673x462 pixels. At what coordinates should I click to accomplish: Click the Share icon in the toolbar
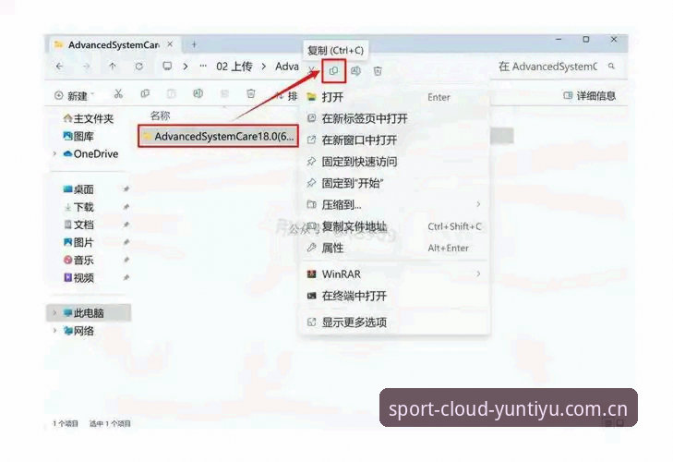coord(224,93)
